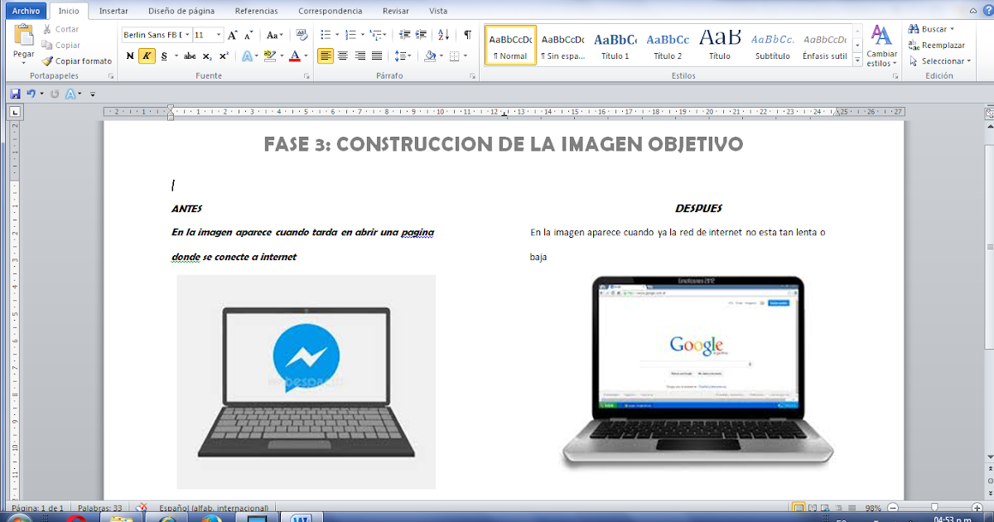Open the Vista tab
994x522 pixels.
click(x=438, y=11)
